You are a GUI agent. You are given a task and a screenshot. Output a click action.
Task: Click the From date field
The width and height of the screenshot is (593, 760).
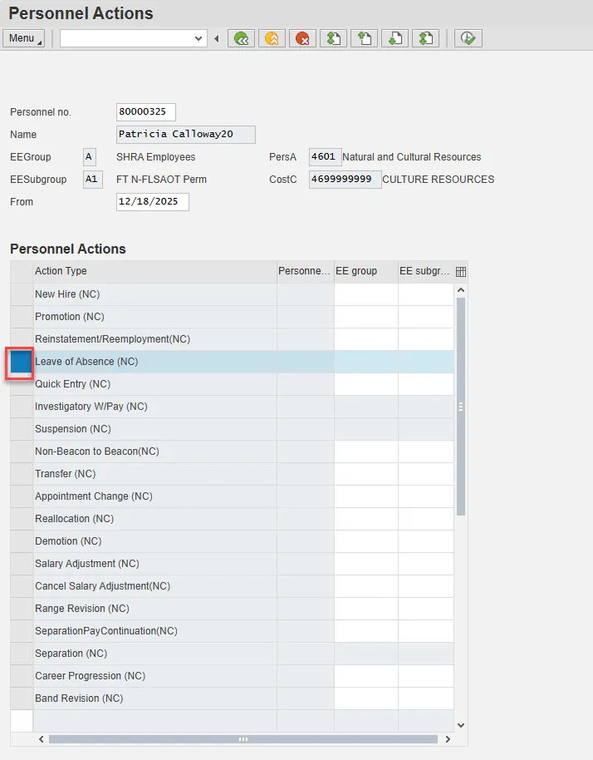pyautogui.click(x=153, y=201)
